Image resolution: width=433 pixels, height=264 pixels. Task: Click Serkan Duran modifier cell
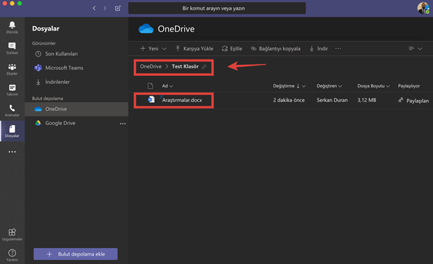click(x=332, y=100)
